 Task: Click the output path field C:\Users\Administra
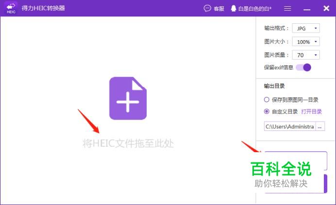point(290,126)
